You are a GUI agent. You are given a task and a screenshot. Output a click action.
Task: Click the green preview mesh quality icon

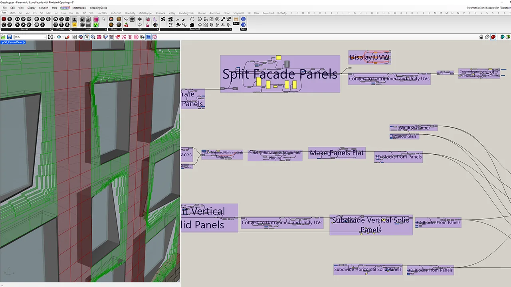coord(508,37)
